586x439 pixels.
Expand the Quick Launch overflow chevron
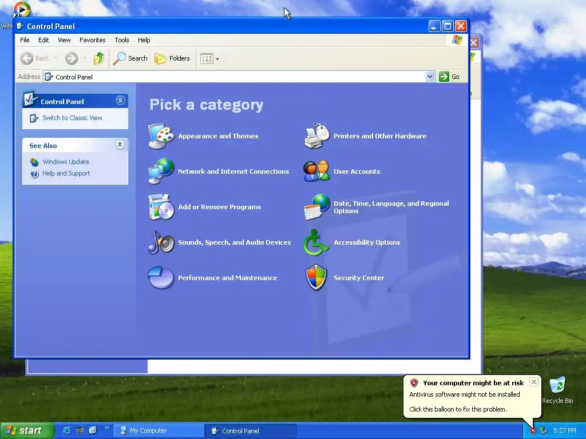[x=106, y=428]
